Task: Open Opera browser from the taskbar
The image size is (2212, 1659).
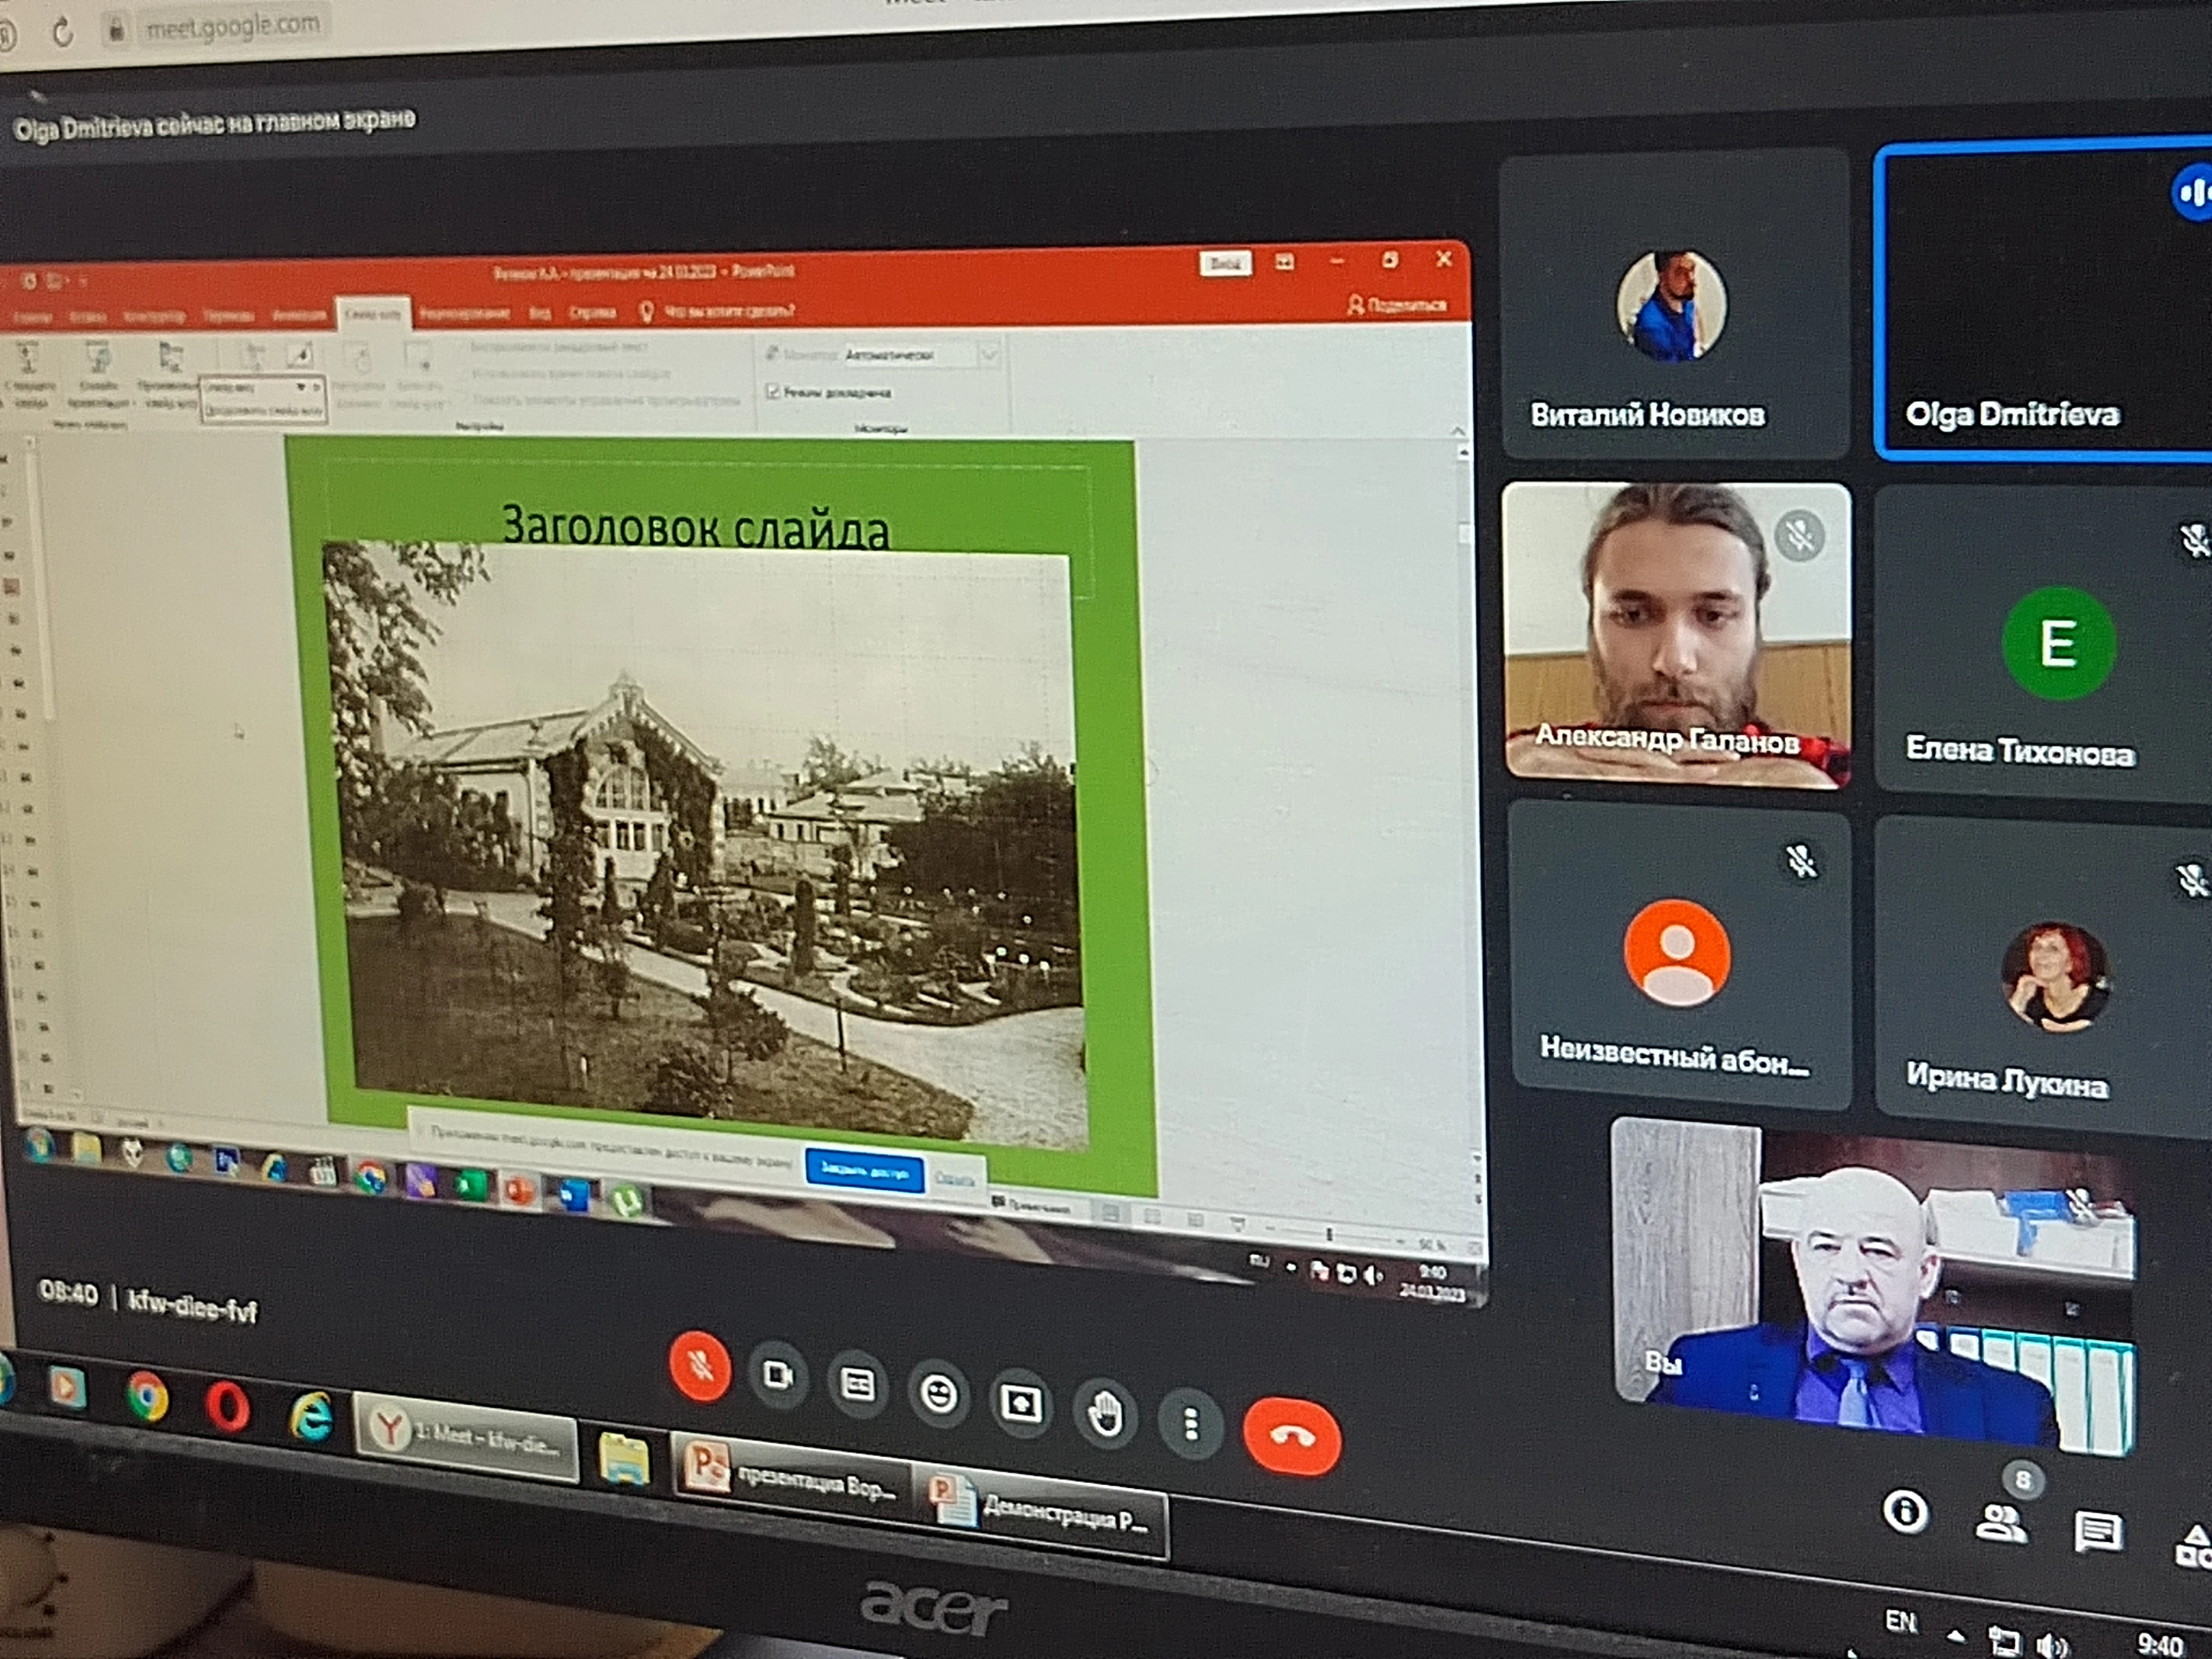Action: click(x=227, y=1408)
